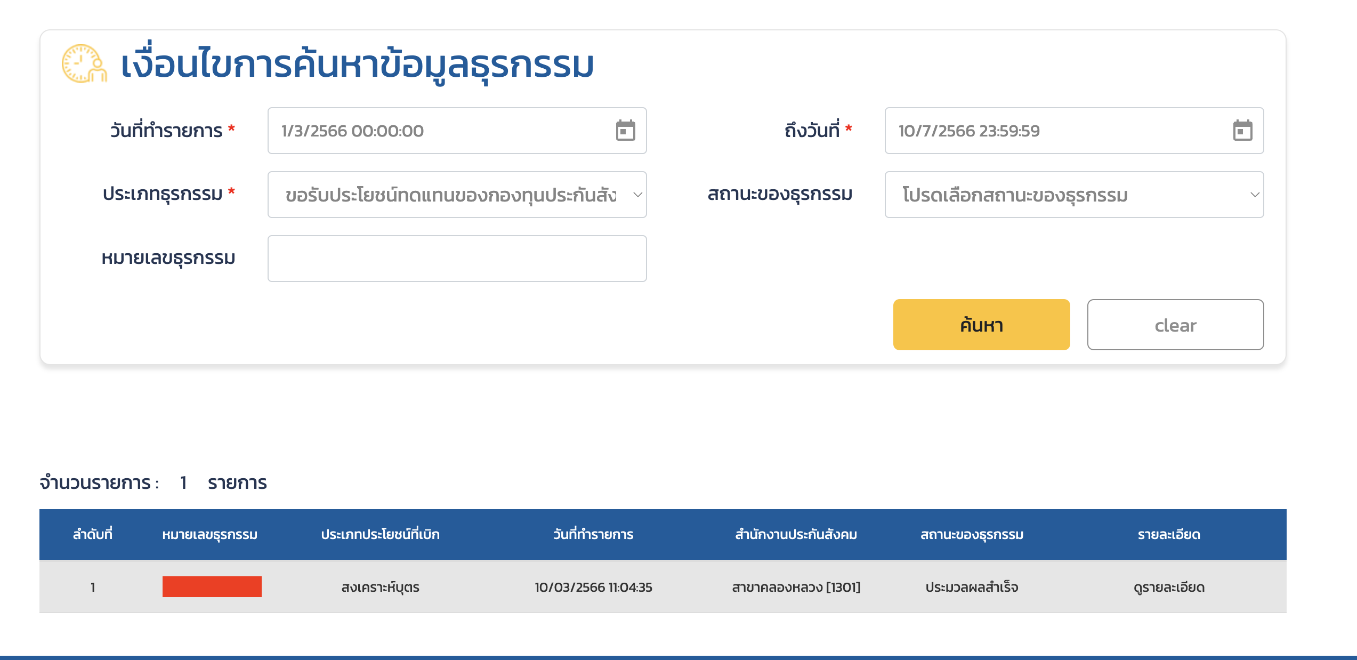This screenshot has height=660, width=1357.
Task: Expand the สถานะของธุรกรรม dropdown
Action: pyautogui.click(x=1074, y=195)
